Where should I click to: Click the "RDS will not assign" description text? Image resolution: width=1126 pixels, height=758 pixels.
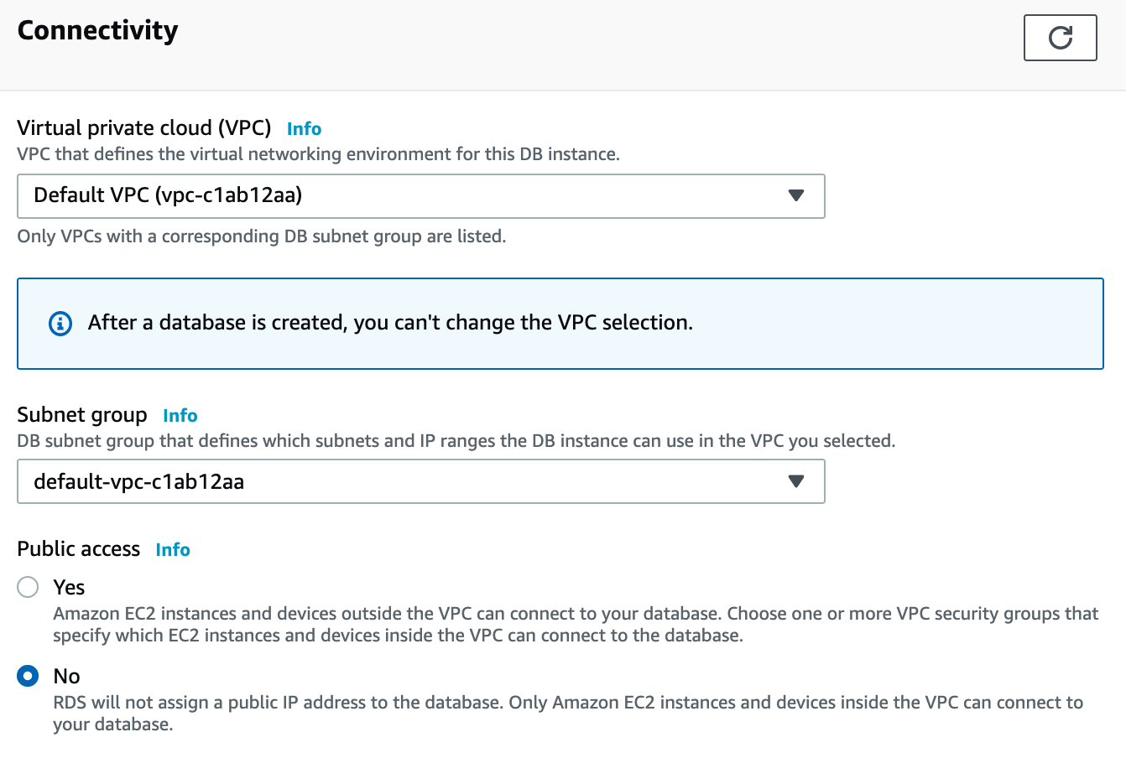coord(567,713)
